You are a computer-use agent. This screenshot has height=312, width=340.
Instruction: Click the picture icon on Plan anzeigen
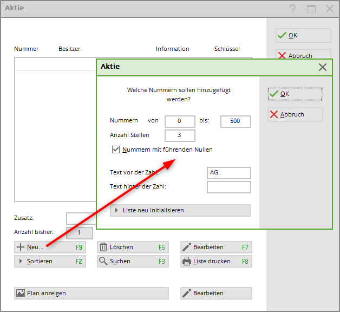pos(21,293)
